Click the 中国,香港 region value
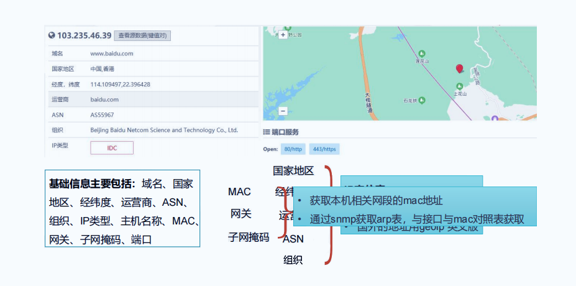 point(103,69)
